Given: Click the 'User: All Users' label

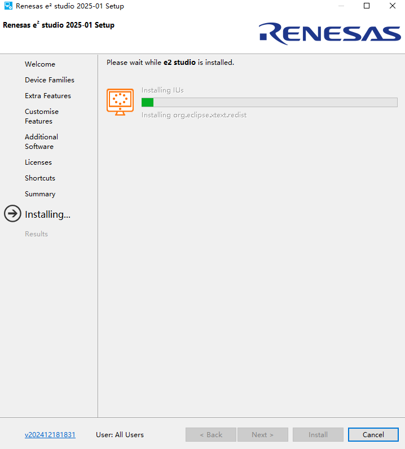Looking at the screenshot, I should [x=120, y=435].
